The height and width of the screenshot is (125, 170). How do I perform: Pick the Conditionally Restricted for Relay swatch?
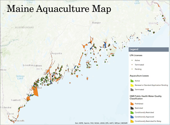[132, 121]
